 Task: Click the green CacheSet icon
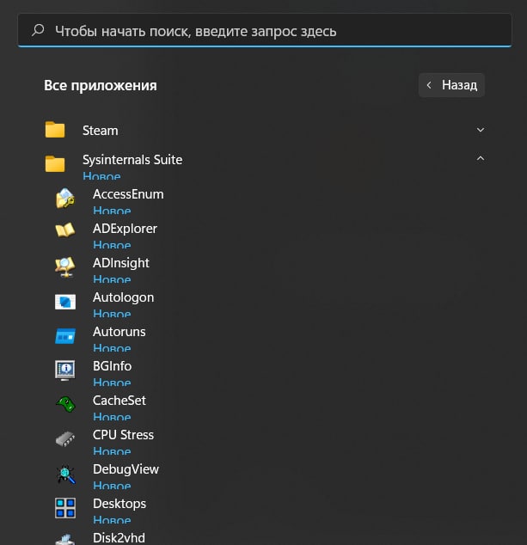65,404
